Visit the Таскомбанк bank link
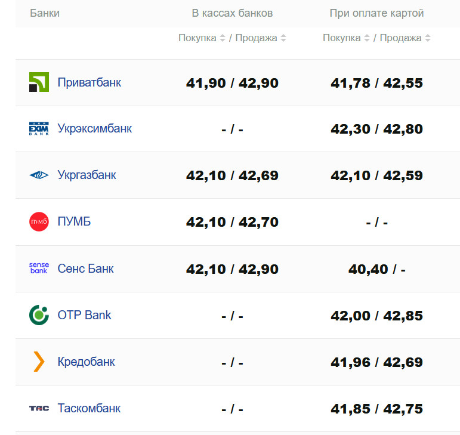Screen dimensions: 460x435 point(89,408)
